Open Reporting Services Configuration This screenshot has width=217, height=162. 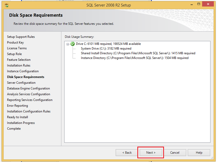pyautogui.click(x=30, y=100)
